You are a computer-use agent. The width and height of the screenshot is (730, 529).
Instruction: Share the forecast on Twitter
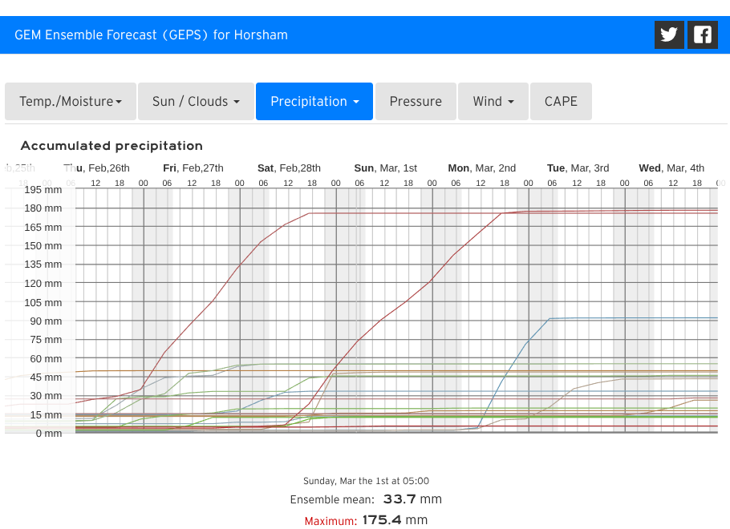pos(669,35)
